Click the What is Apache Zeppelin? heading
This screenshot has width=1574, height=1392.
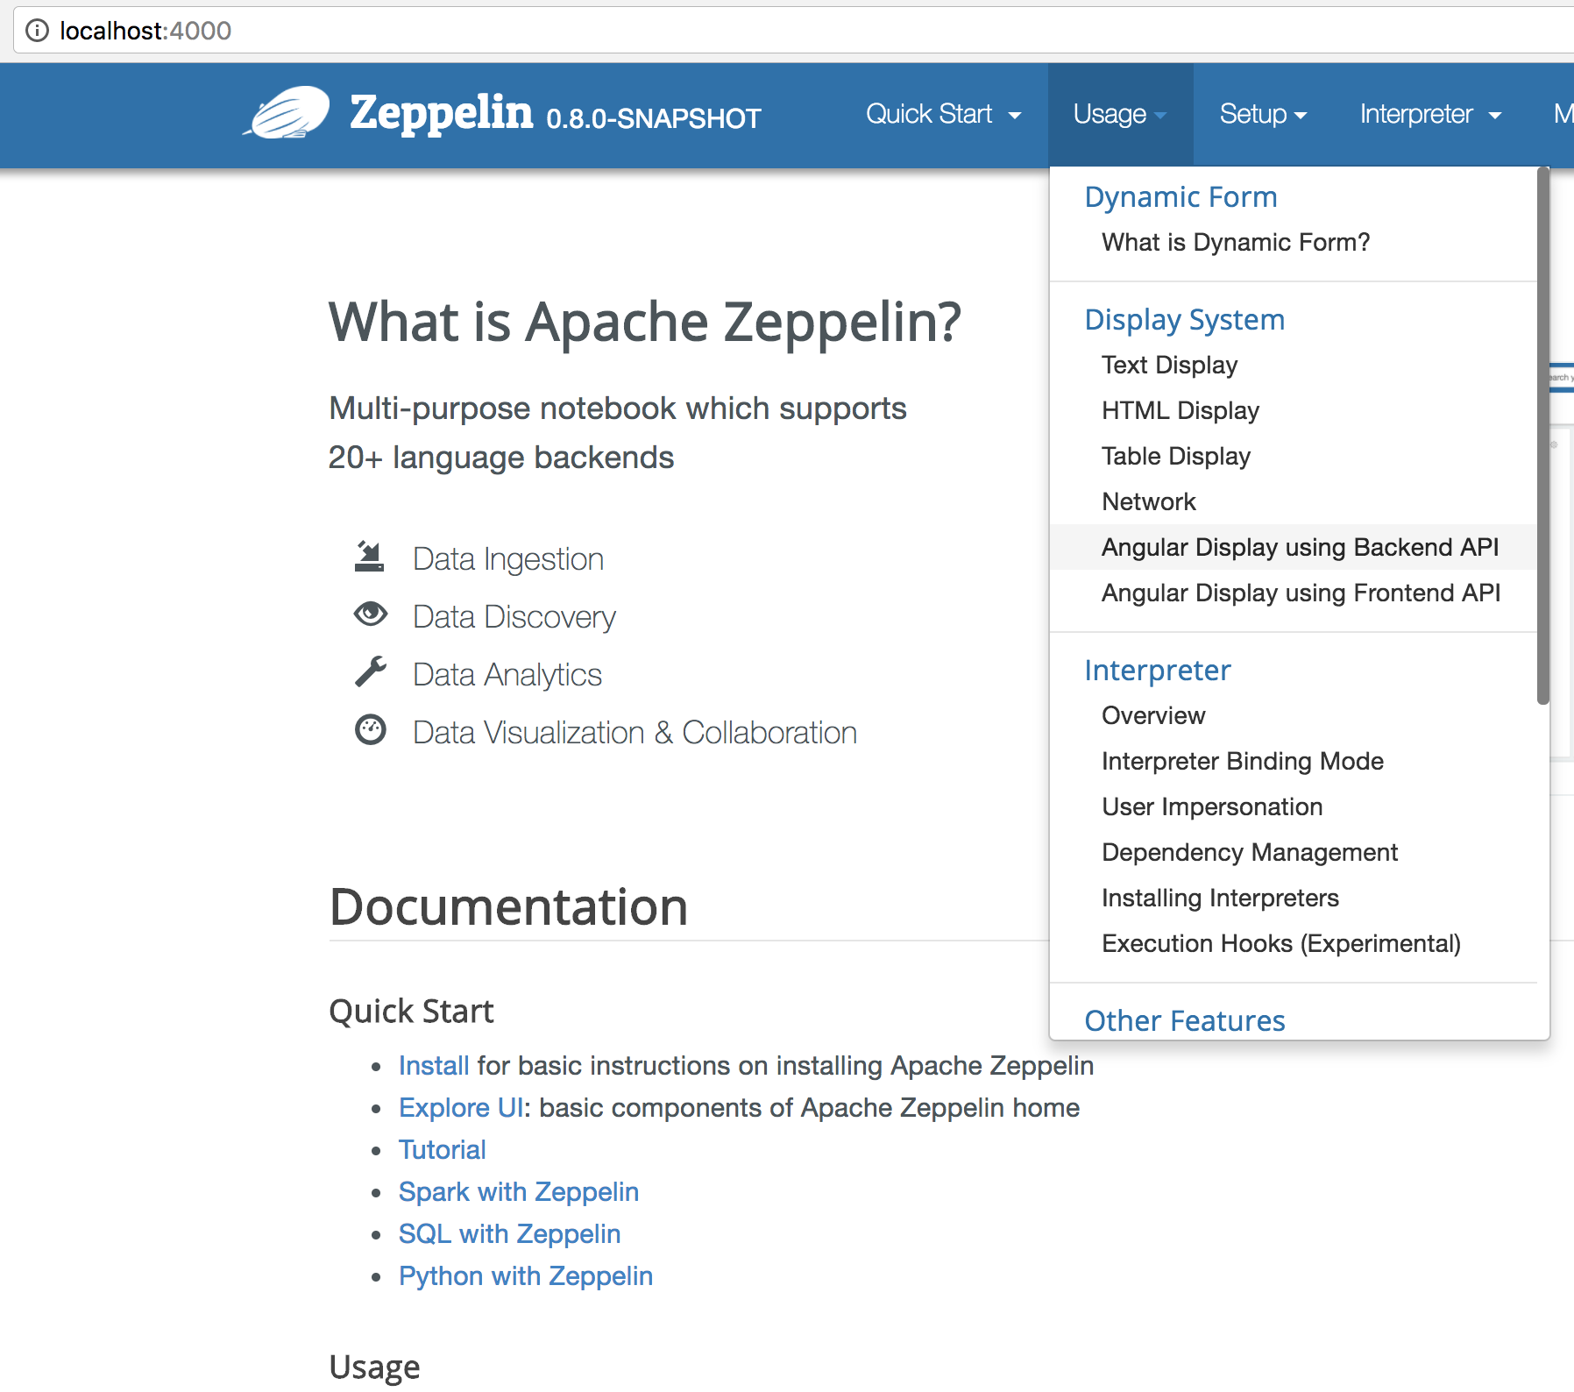pyautogui.click(x=645, y=322)
